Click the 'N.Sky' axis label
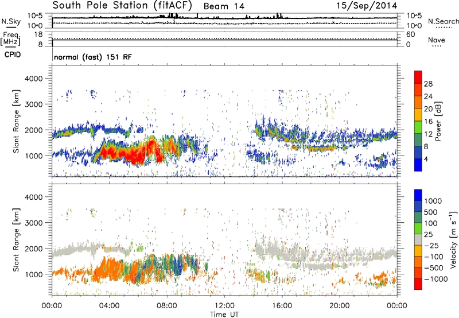This screenshot has height=318, width=459. pyautogui.click(x=11, y=21)
